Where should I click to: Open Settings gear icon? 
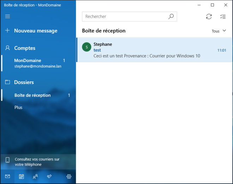pos(69,177)
